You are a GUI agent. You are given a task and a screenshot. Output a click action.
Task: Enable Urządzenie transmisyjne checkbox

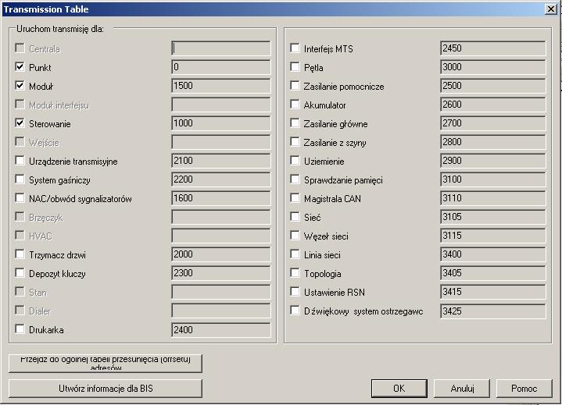20,160
